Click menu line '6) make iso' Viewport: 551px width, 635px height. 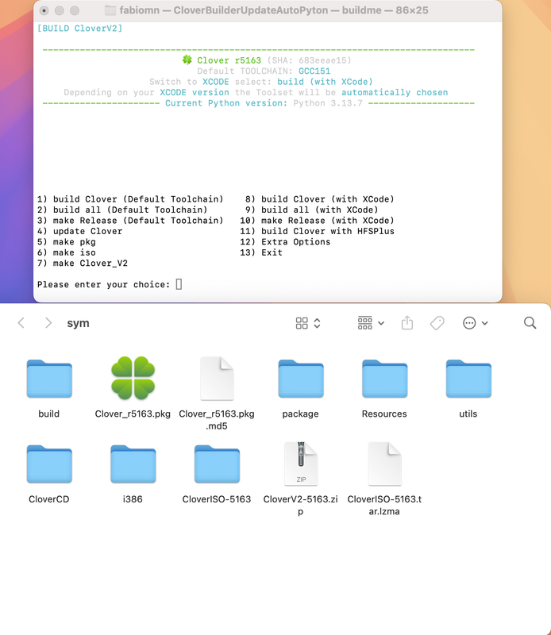[67, 252]
